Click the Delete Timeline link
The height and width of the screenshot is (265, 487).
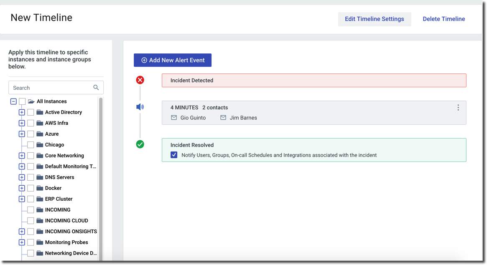pos(444,19)
